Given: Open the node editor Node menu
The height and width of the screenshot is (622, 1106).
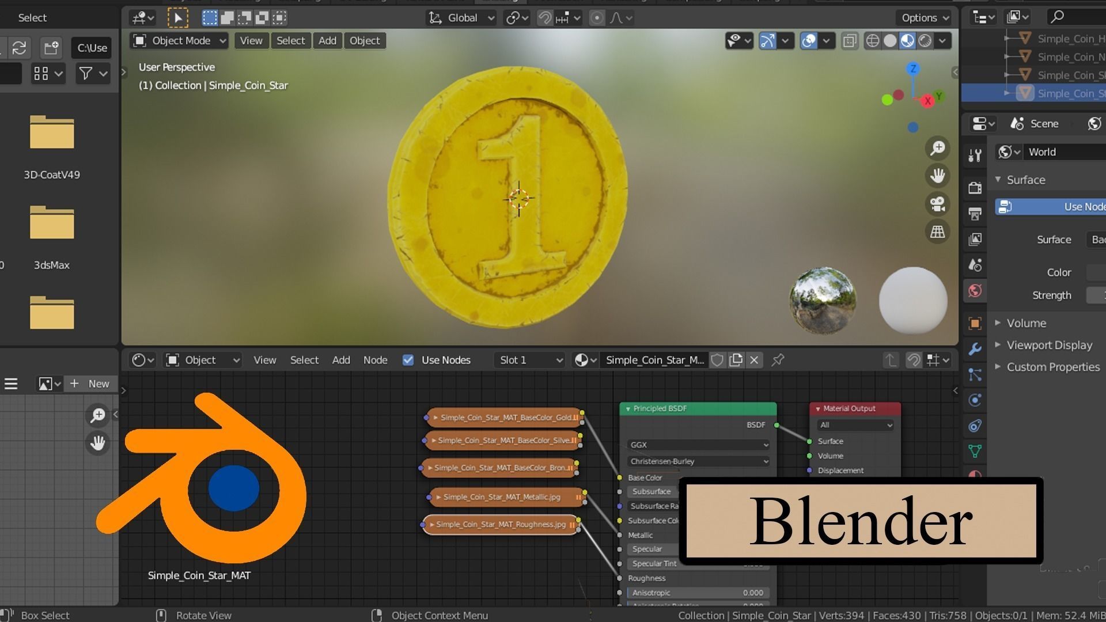Looking at the screenshot, I should tap(375, 360).
